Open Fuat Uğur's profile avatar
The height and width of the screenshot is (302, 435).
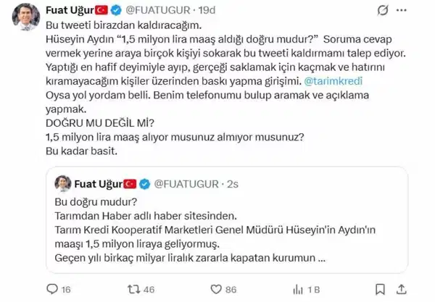point(26,17)
